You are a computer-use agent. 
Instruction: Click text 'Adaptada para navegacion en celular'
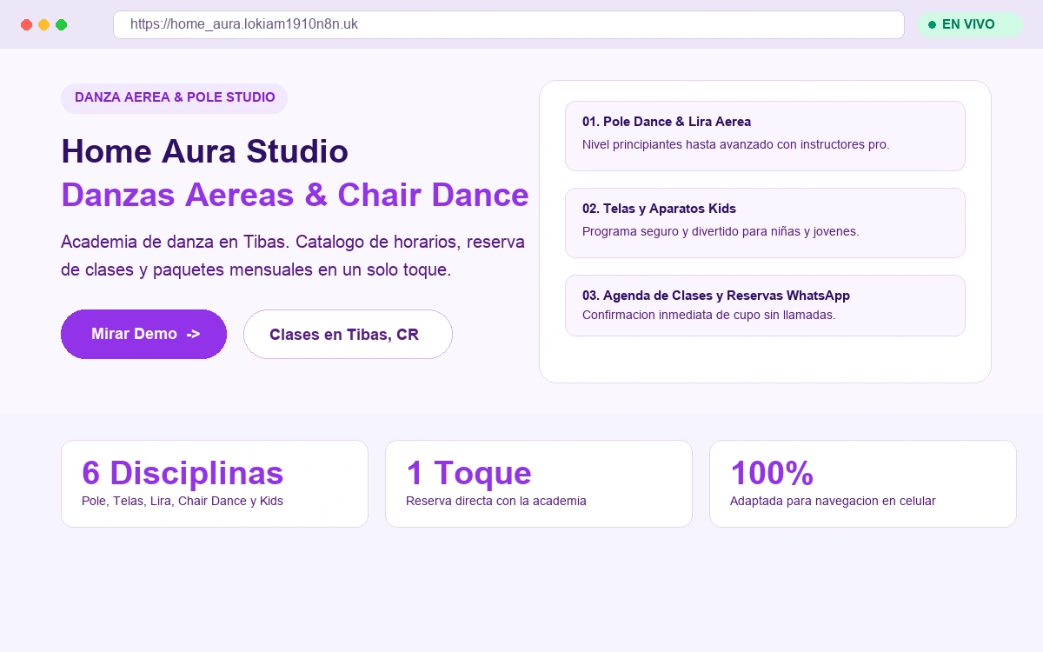[833, 501]
